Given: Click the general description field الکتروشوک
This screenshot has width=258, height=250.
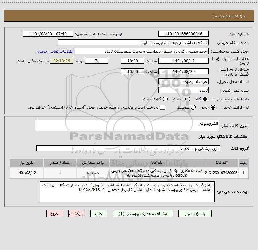Looking at the screenshot, I should [x=127, y=126].
